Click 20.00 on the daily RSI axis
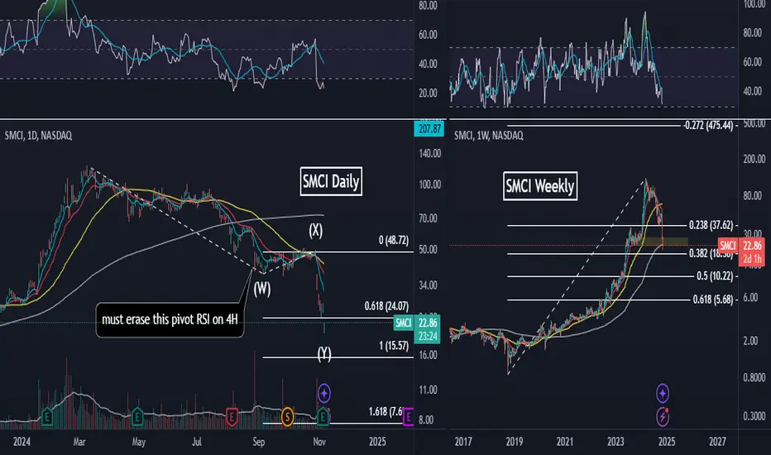771x455 pixels. click(x=428, y=93)
